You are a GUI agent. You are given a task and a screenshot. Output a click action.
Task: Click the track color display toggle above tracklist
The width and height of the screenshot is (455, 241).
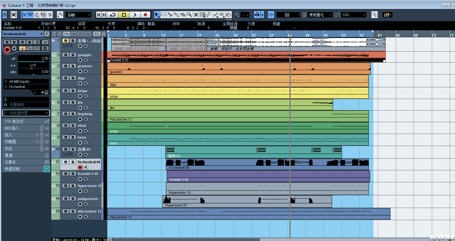tap(97, 34)
